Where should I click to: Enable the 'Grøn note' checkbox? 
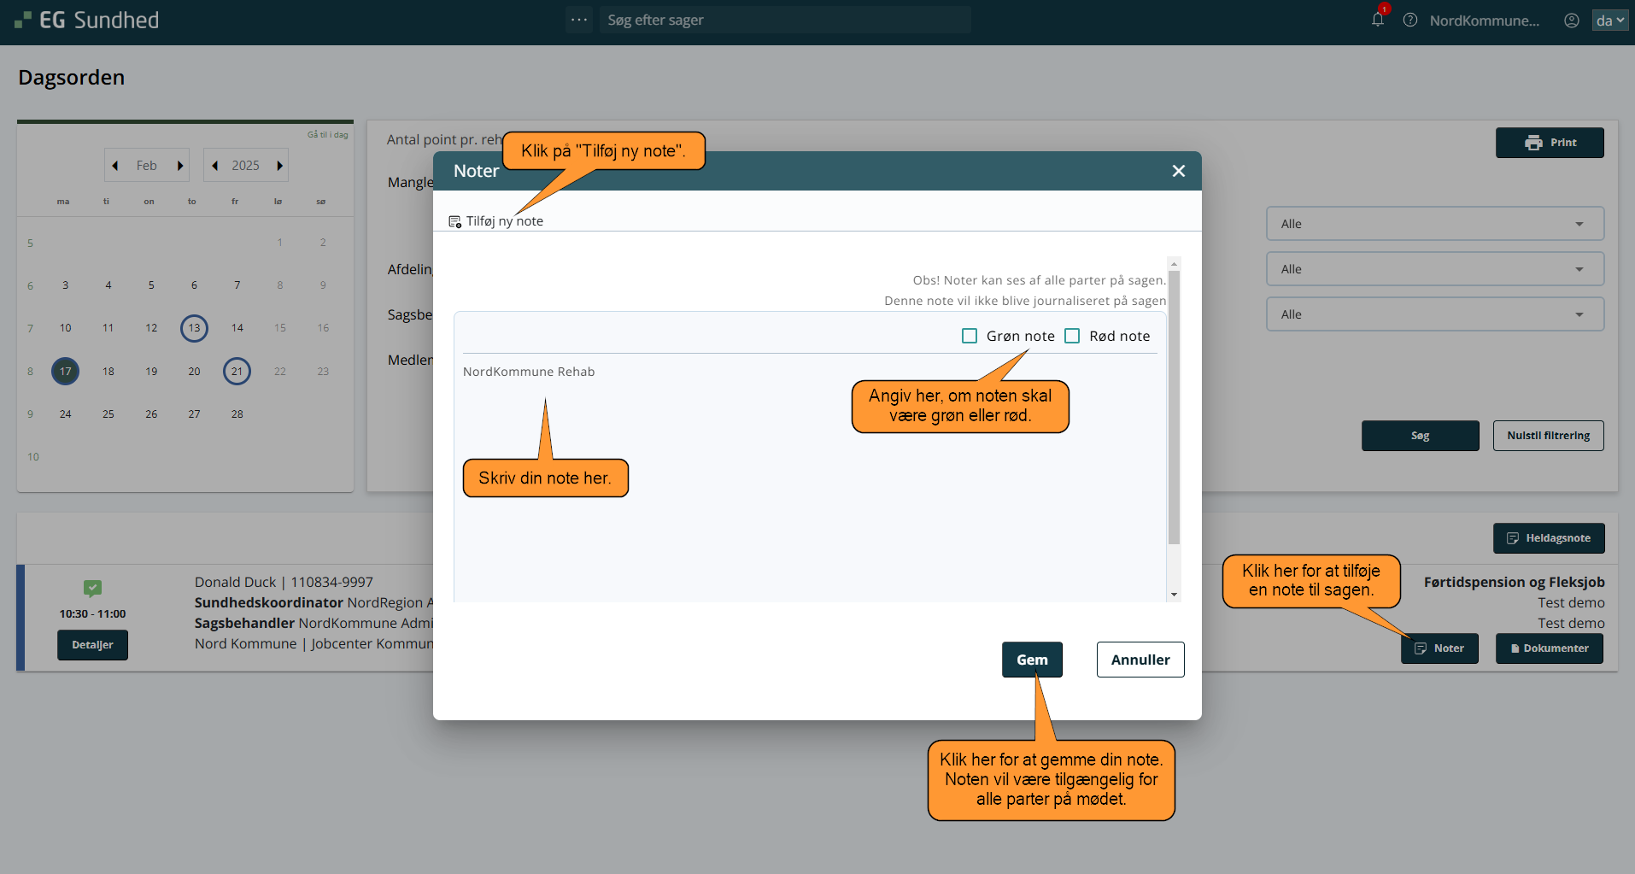pyautogui.click(x=970, y=336)
